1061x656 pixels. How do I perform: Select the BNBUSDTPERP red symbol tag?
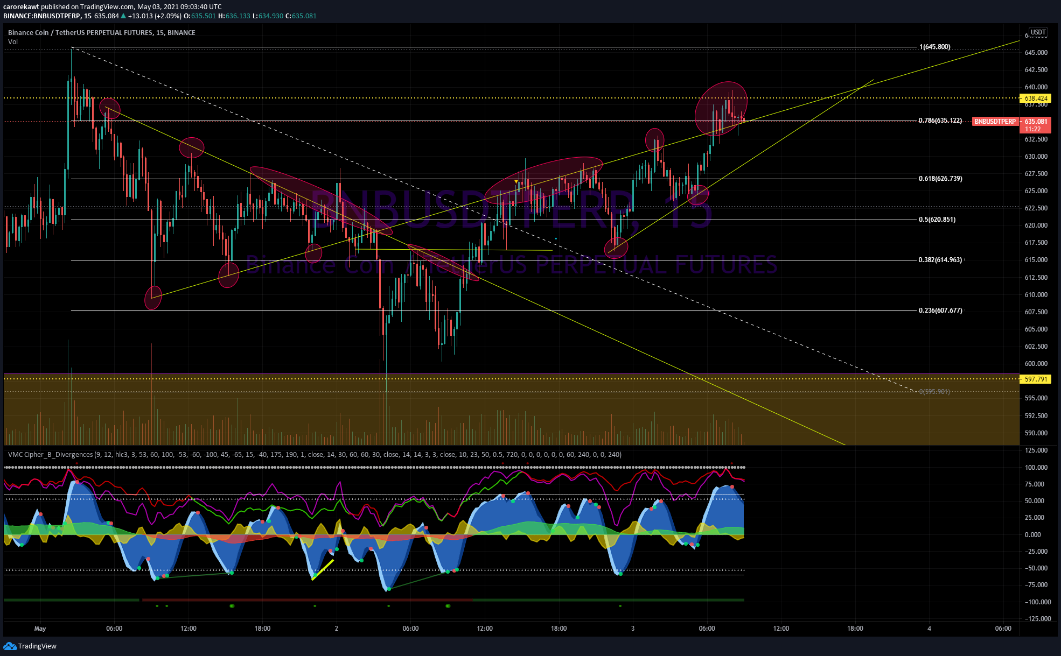point(995,122)
